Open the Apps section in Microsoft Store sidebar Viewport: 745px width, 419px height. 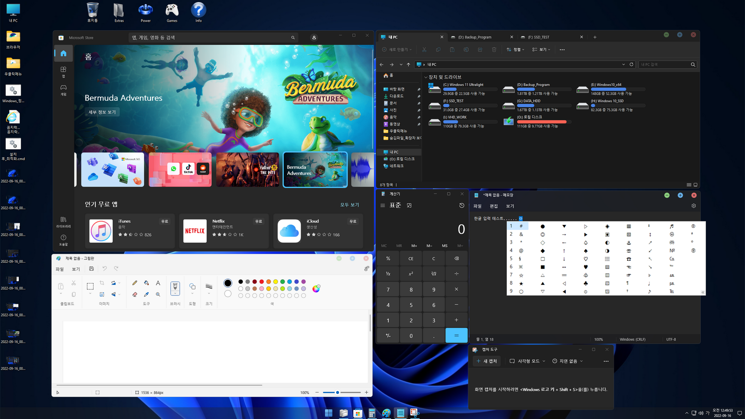(63, 71)
